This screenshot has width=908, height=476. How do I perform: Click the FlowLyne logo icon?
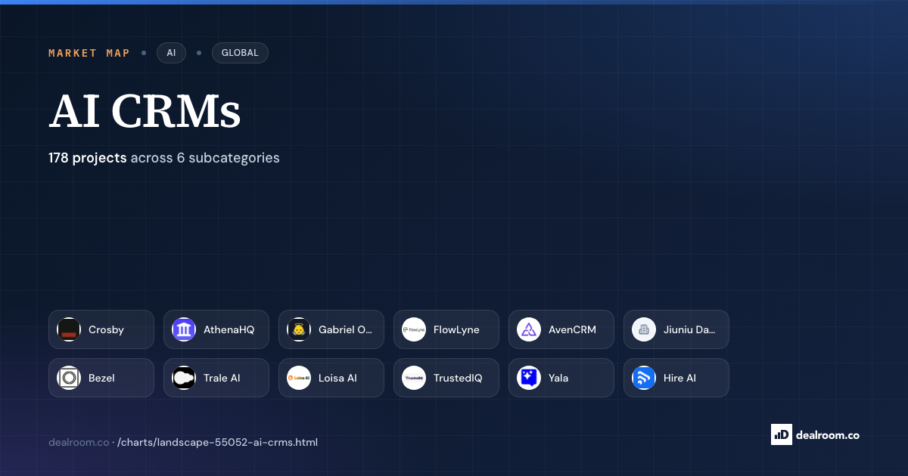(414, 329)
